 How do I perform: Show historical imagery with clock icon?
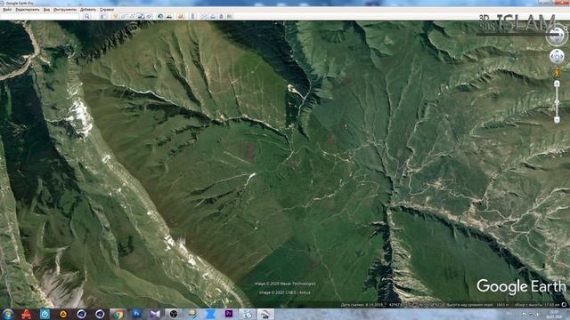pos(160,16)
